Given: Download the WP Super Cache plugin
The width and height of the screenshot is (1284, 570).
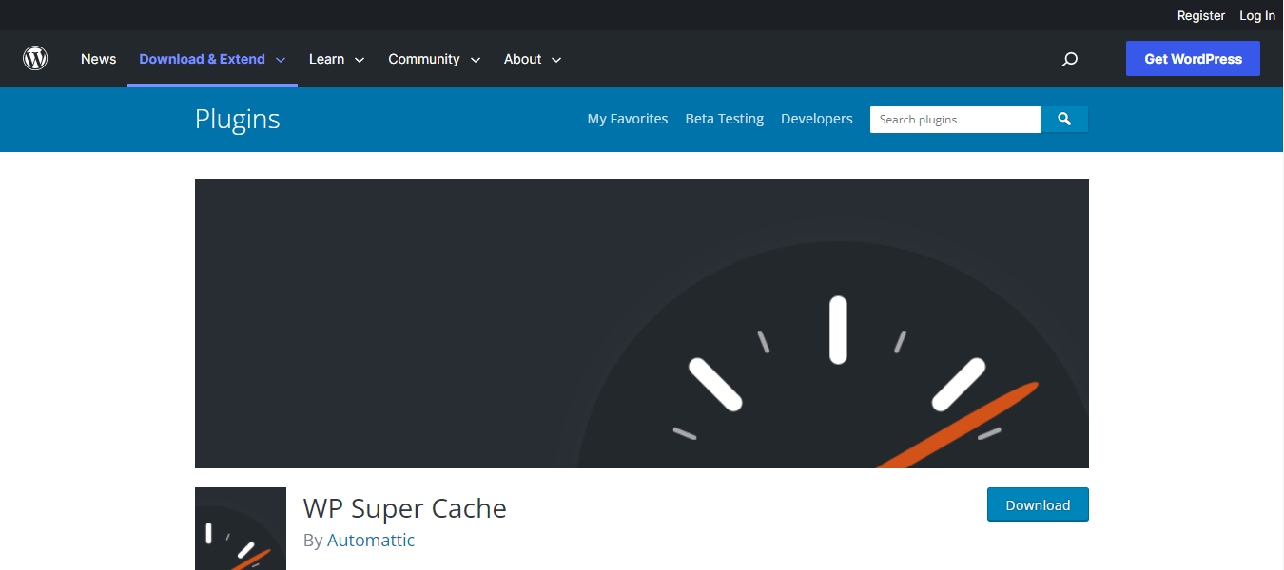Looking at the screenshot, I should (x=1038, y=505).
